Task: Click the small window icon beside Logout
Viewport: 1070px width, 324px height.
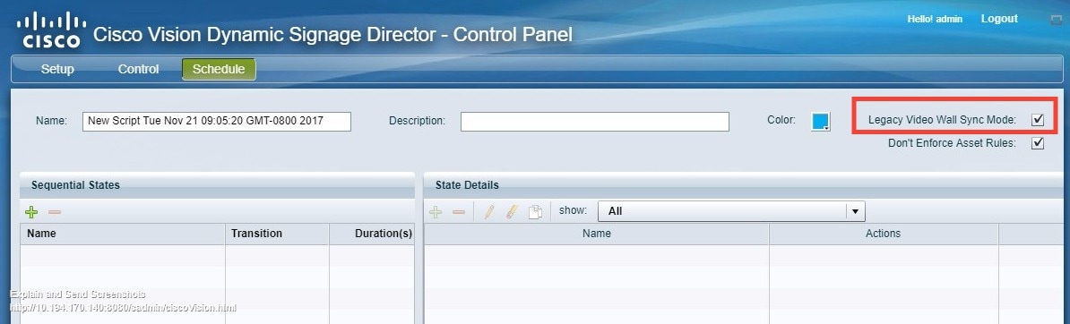Action: (x=1057, y=20)
